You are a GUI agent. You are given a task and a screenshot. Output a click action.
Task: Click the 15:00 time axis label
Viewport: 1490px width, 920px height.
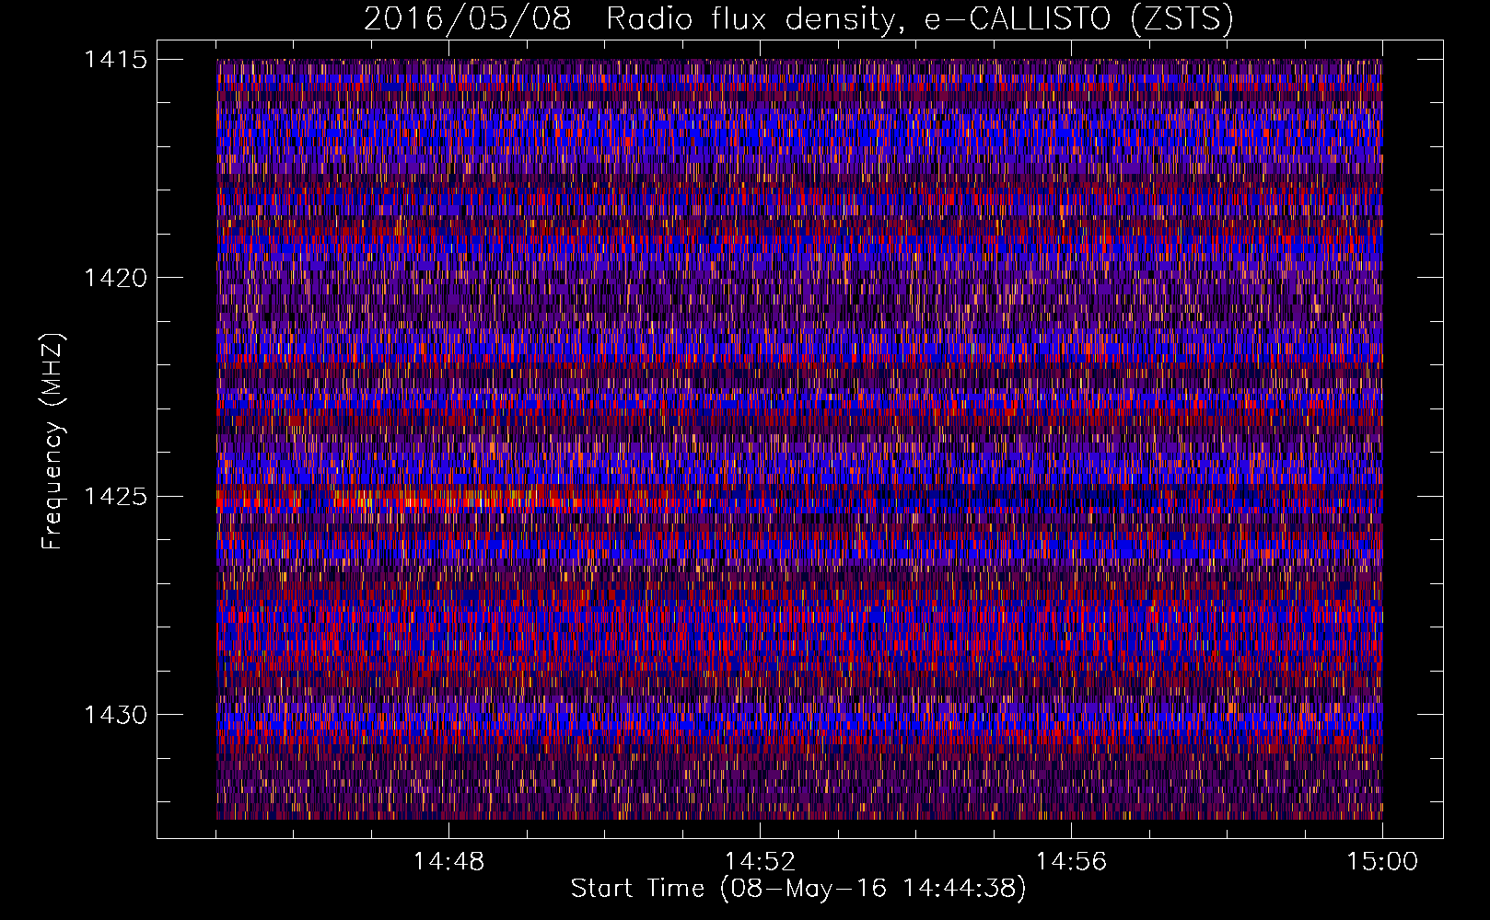point(1382,862)
